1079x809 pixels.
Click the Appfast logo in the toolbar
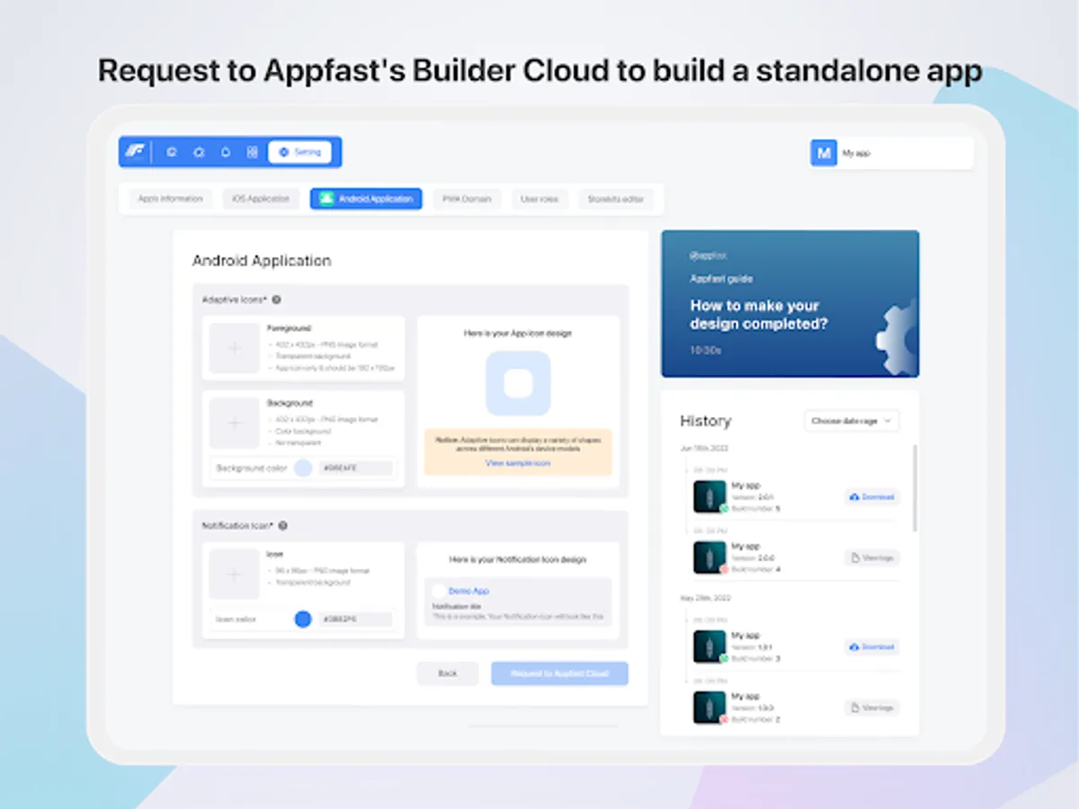click(x=137, y=152)
